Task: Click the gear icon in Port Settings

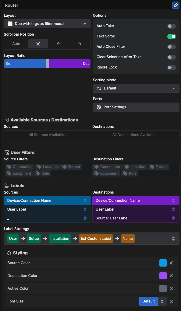Action: click(x=99, y=107)
